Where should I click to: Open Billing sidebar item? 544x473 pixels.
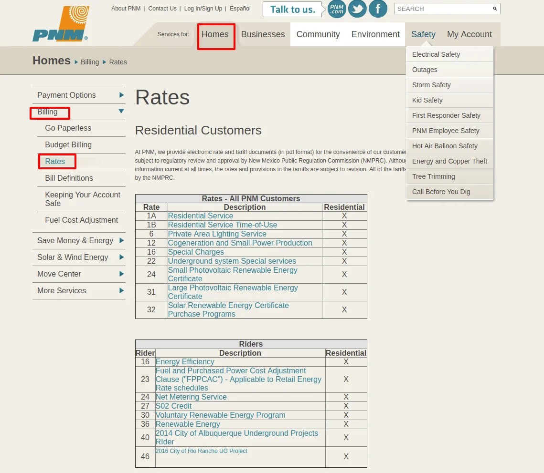48,112
